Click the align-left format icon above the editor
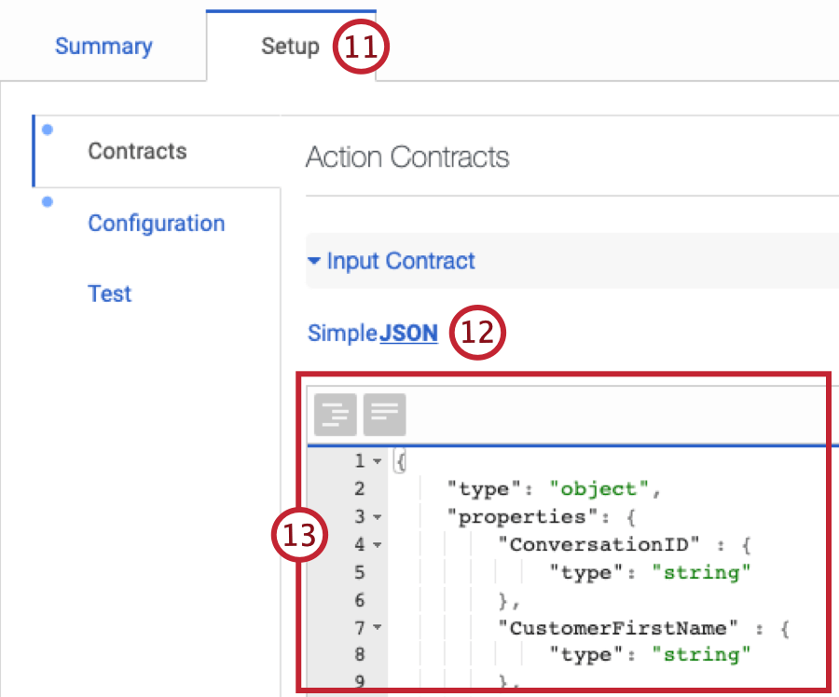The width and height of the screenshot is (839, 697). (384, 414)
